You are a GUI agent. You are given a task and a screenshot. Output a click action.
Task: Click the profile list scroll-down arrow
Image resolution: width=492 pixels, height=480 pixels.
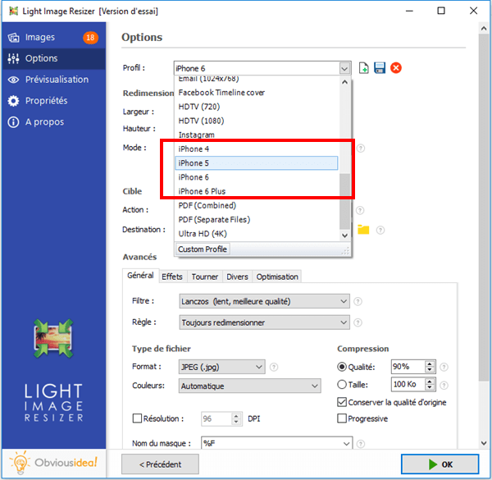(345, 235)
